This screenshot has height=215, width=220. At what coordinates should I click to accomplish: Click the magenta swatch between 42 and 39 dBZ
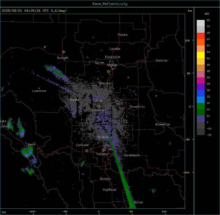tap(201, 81)
